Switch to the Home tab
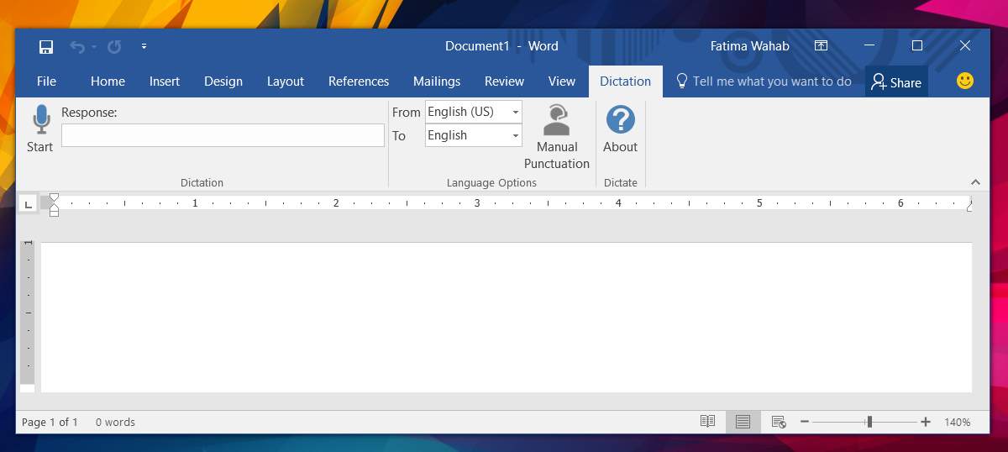 click(x=108, y=81)
